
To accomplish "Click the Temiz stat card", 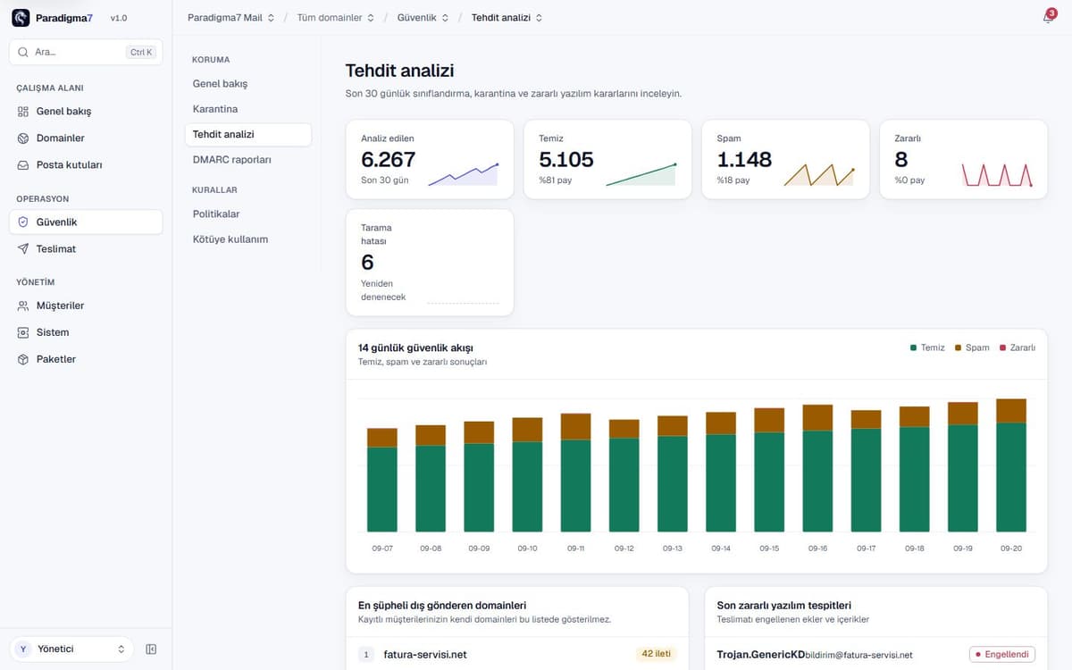I will point(607,159).
